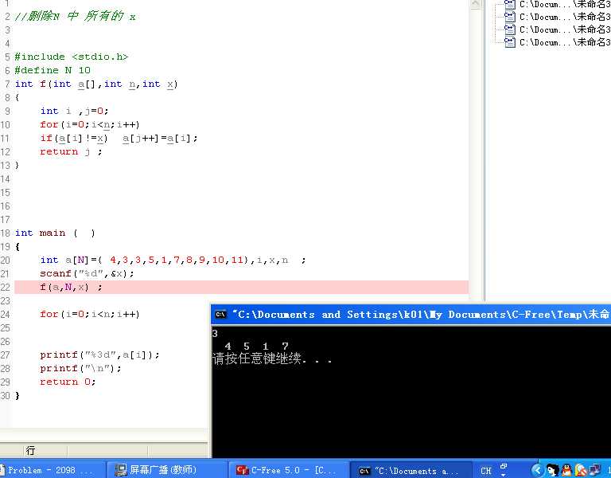Click the language bar restore icon
This screenshot has width=611, height=478.
504,466
